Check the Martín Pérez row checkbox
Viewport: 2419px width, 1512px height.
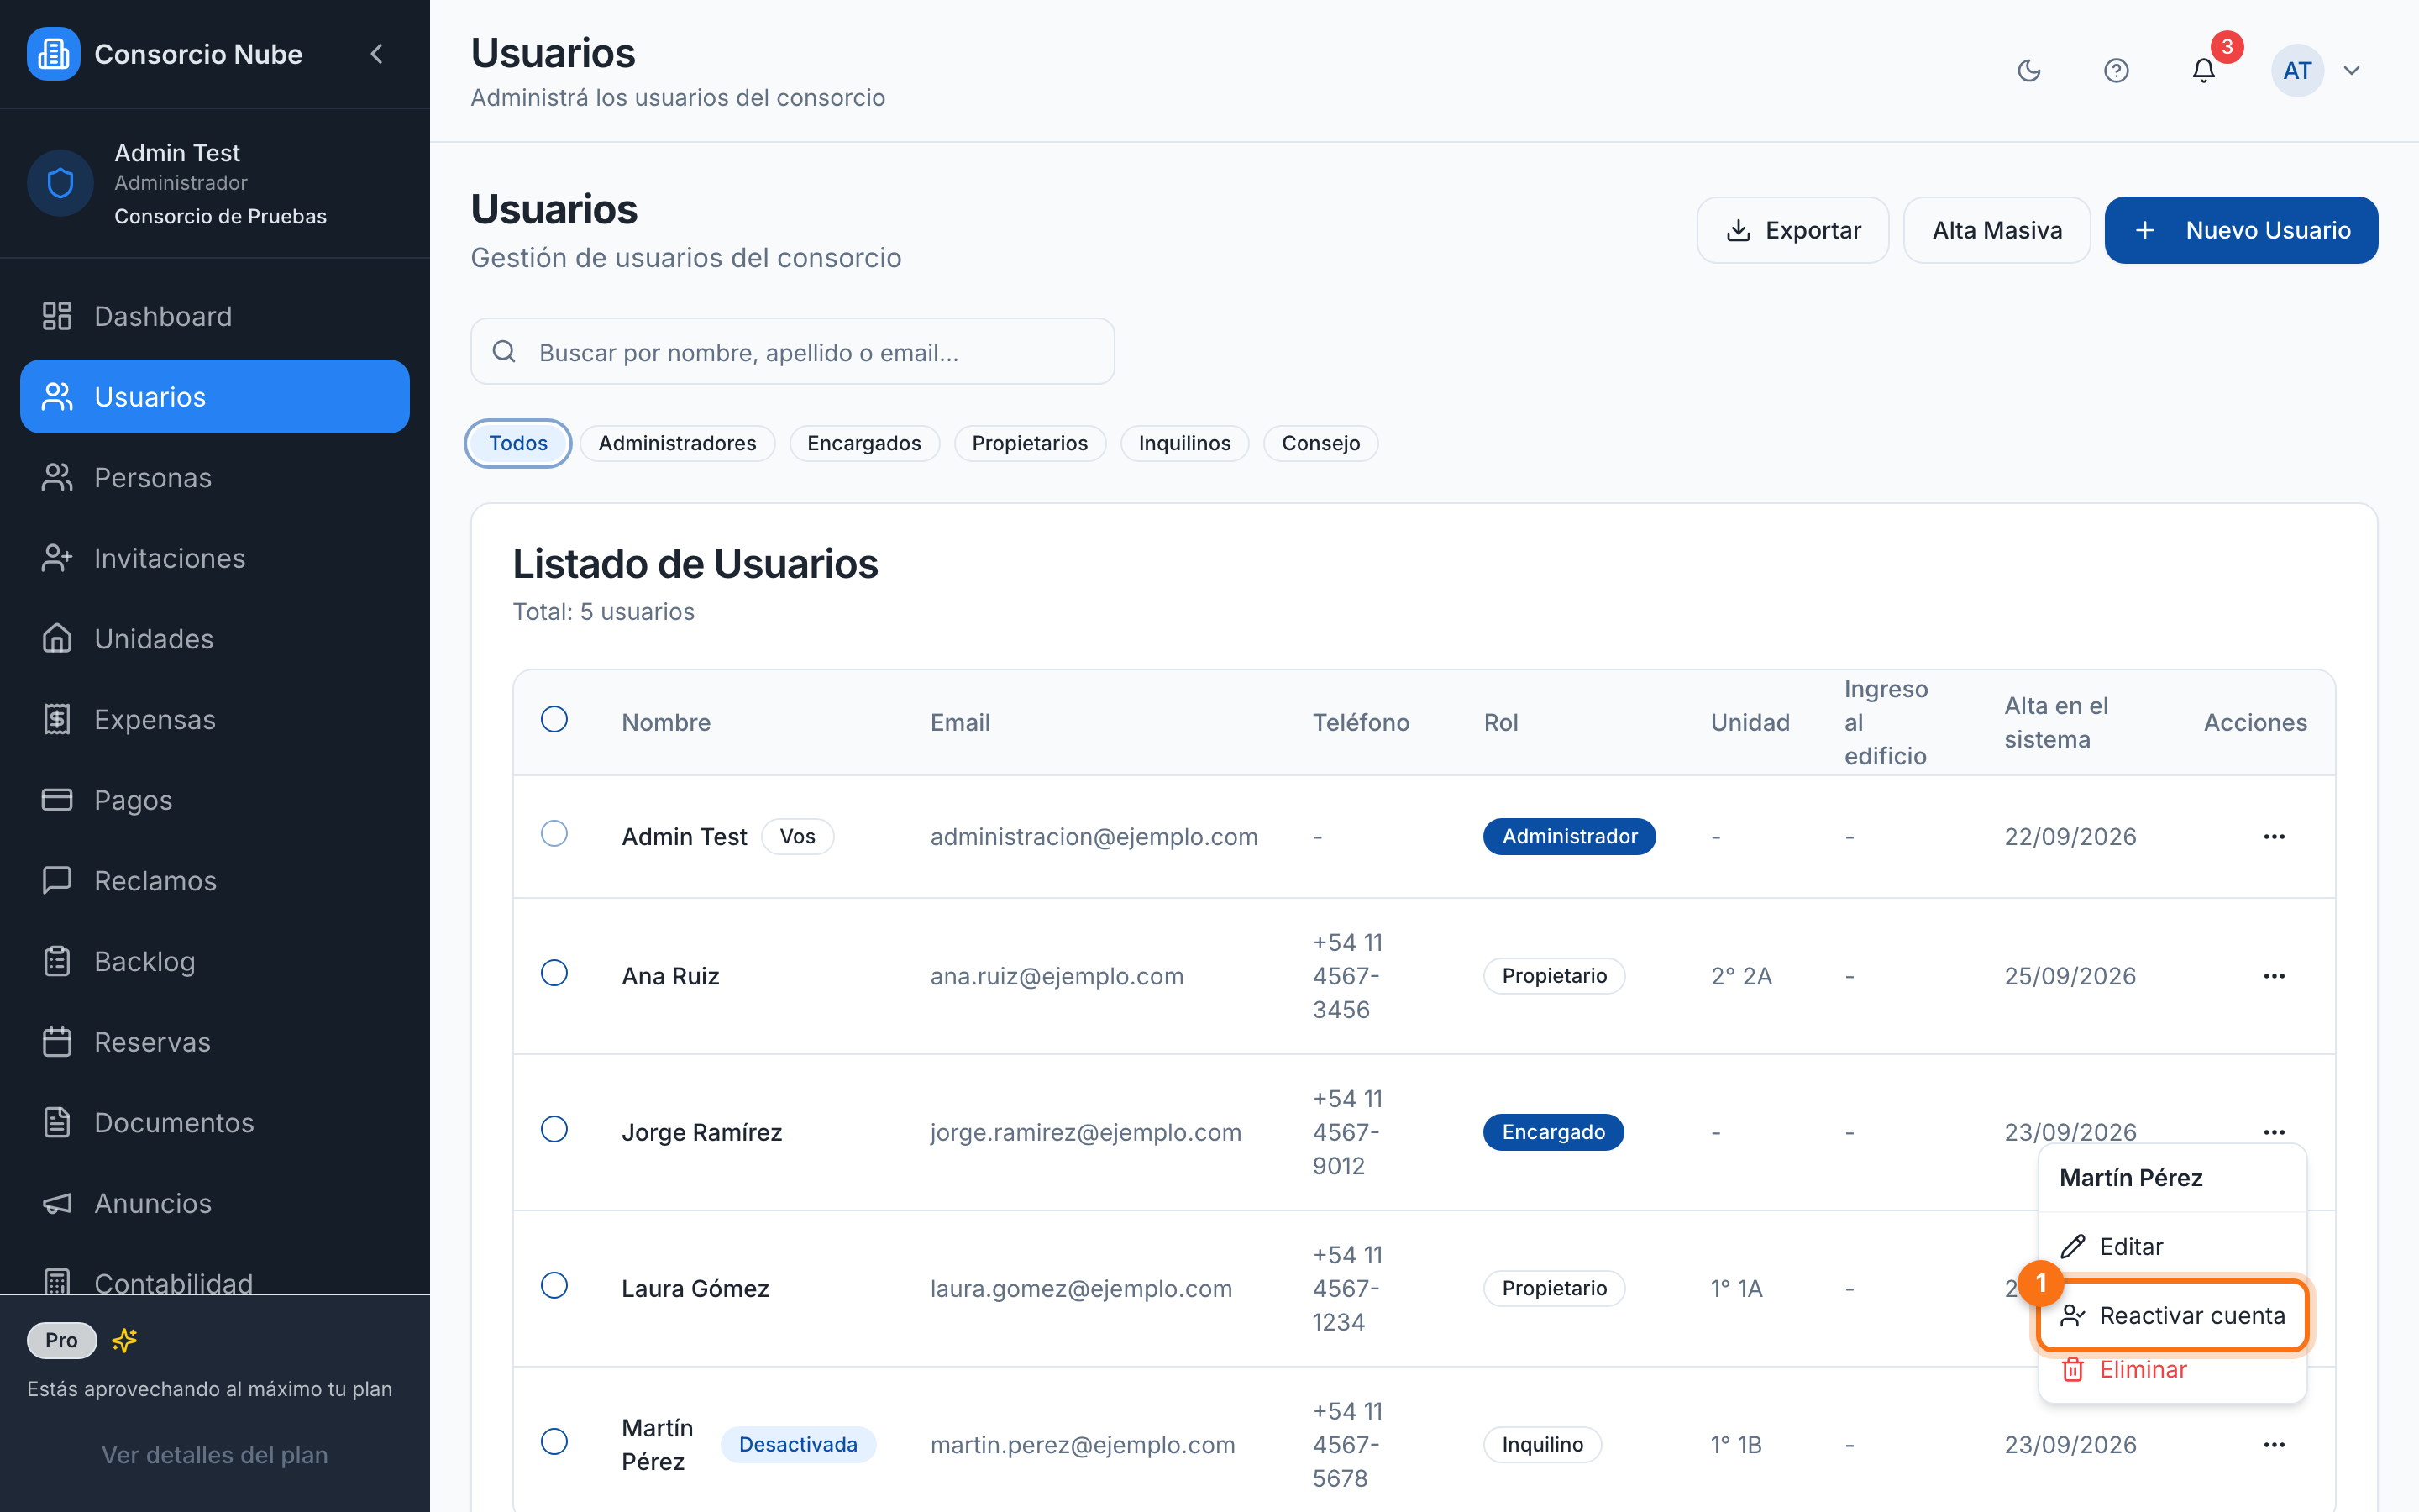pyautogui.click(x=554, y=1442)
